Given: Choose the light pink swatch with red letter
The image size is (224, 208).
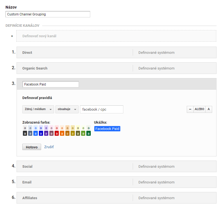Looking at the screenshot, I should pos(57,128).
